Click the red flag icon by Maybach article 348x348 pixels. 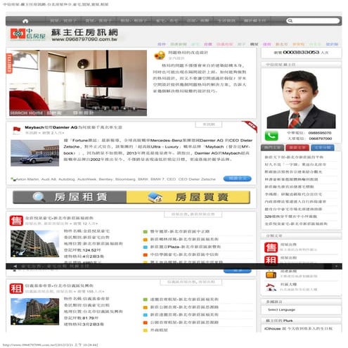[x=16, y=130]
